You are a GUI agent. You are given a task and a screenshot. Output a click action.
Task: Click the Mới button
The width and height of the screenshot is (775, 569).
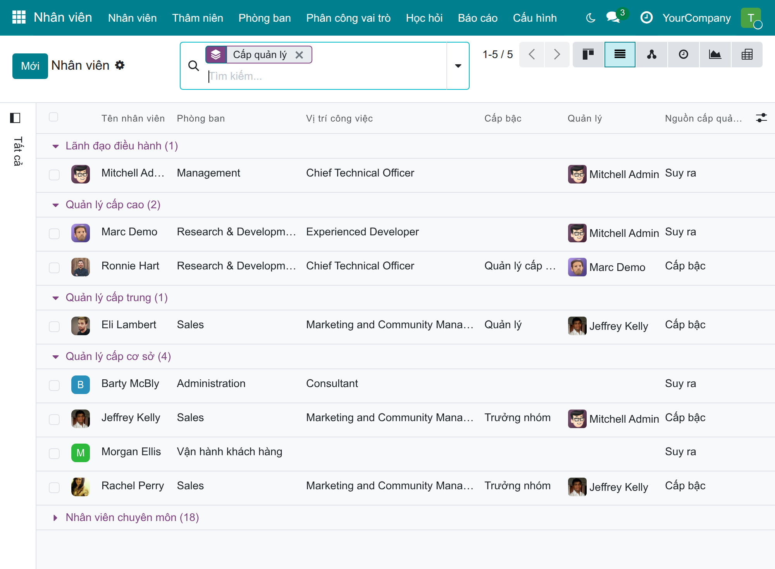click(30, 66)
